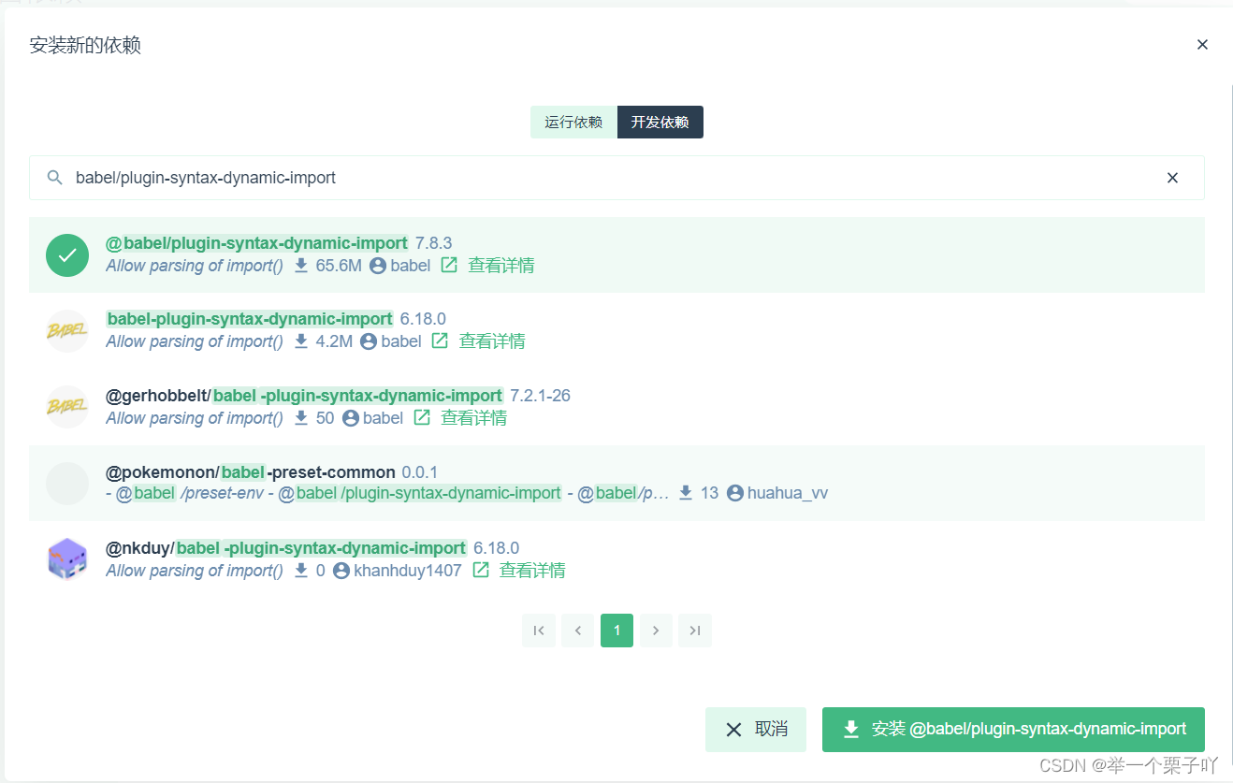Image resolution: width=1233 pixels, height=783 pixels.
Task: Select @gerhobbelt package Babel logo
Action: coord(67,407)
